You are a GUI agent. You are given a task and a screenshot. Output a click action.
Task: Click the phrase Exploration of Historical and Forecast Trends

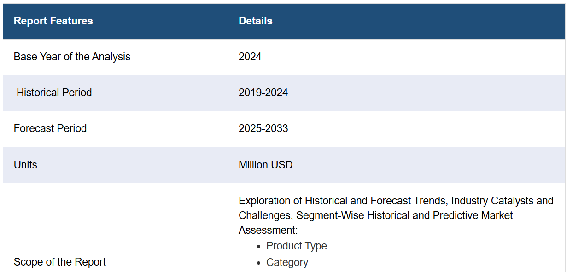click(343, 201)
